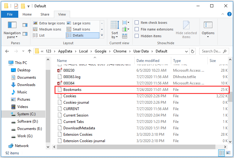Open the Options button
Image resolution: width=234 pixels, height=158 pixels.
(x=208, y=30)
